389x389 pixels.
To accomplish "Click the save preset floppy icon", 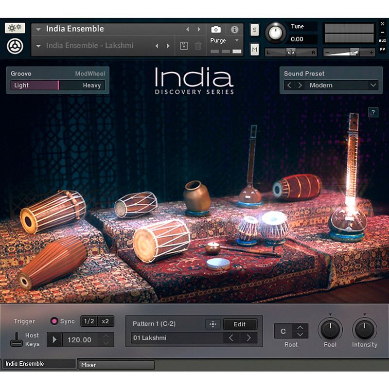I will click(184, 46).
